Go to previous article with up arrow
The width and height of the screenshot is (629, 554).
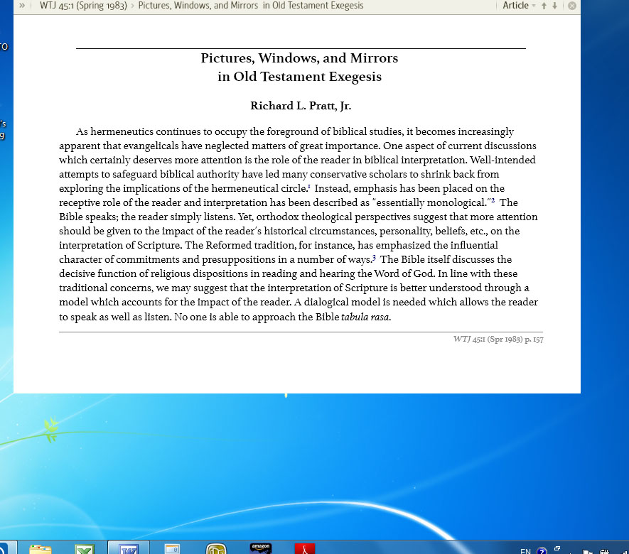[x=544, y=6]
